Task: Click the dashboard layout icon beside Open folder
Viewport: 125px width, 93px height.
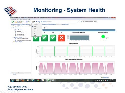Action: click(x=18, y=22)
